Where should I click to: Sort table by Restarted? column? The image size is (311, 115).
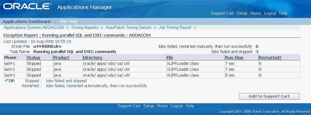pos(270,58)
